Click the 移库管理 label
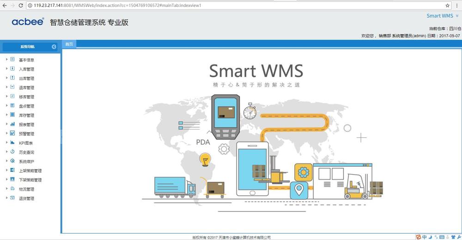 [26, 97]
